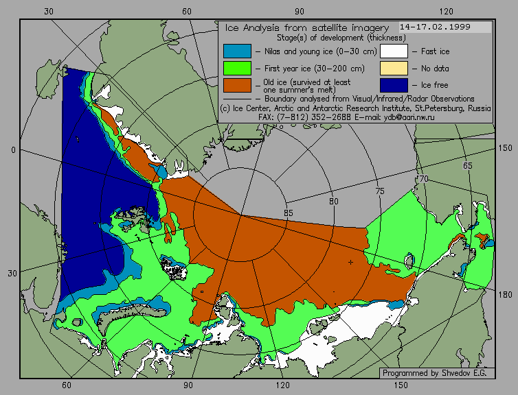Click the left-side longitude label 0
This screenshot has width=518, height=395.
(x=13, y=150)
